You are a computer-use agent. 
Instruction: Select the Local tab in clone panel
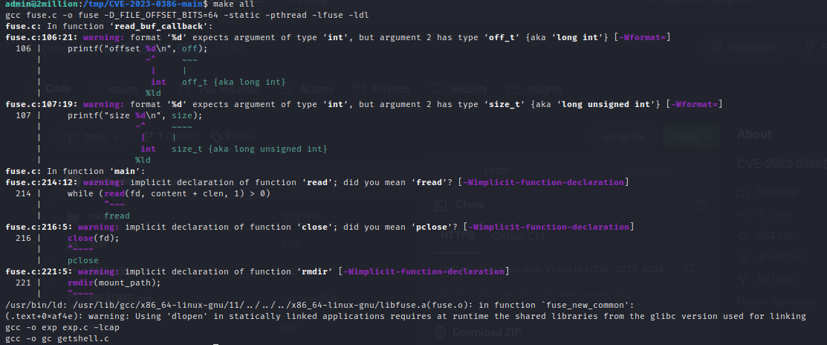[x=496, y=170]
